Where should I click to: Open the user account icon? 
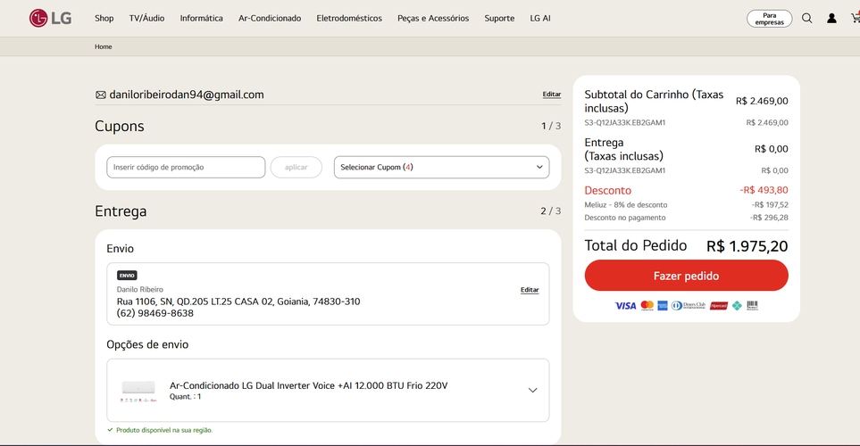coord(831,18)
